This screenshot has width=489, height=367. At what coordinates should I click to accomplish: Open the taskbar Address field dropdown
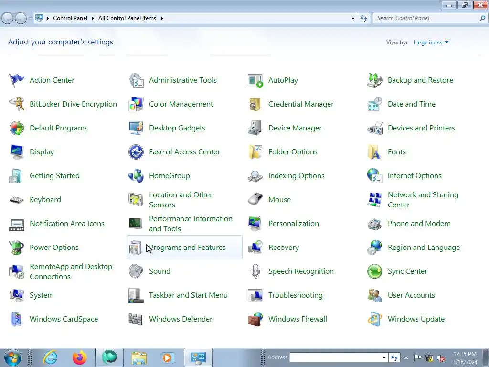pos(384,357)
